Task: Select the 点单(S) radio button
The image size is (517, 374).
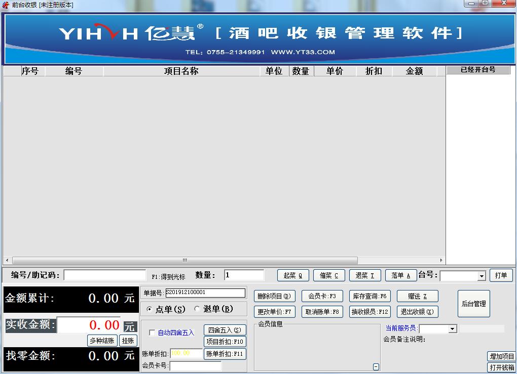Action: click(x=150, y=309)
